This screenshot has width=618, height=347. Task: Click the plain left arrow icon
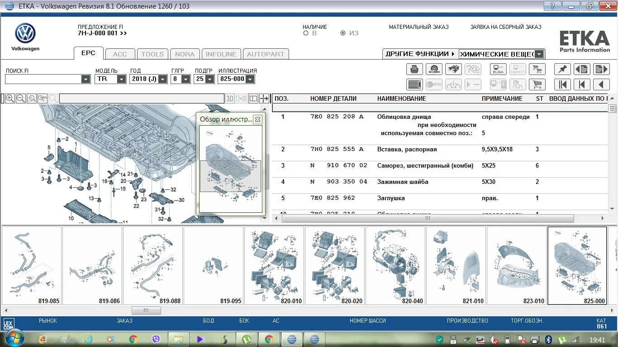[601, 84]
